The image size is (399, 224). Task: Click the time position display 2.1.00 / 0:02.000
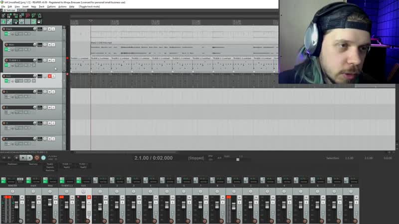(153, 158)
